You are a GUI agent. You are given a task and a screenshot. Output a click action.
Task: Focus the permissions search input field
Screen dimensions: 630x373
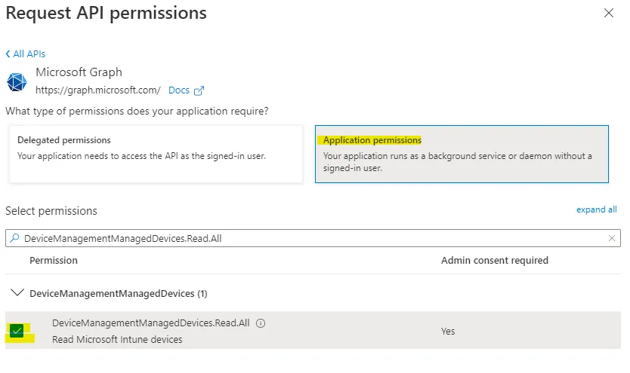[x=313, y=238]
